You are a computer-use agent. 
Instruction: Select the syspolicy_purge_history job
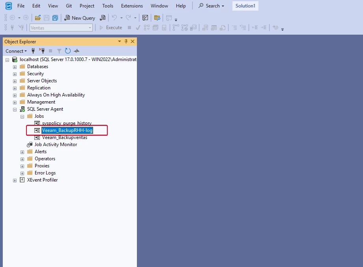pos(67,123)
